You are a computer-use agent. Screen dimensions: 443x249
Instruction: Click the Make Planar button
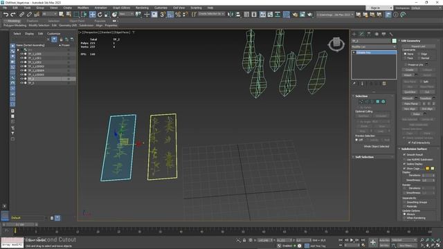(410, 104)
